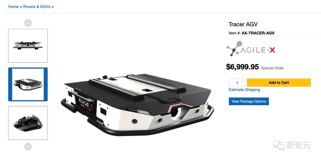Image resolution: width=321 pixels, height=159 pixels.
Task: Click the AGILE·X decal on the robot
Action: (x=86, y=103)
